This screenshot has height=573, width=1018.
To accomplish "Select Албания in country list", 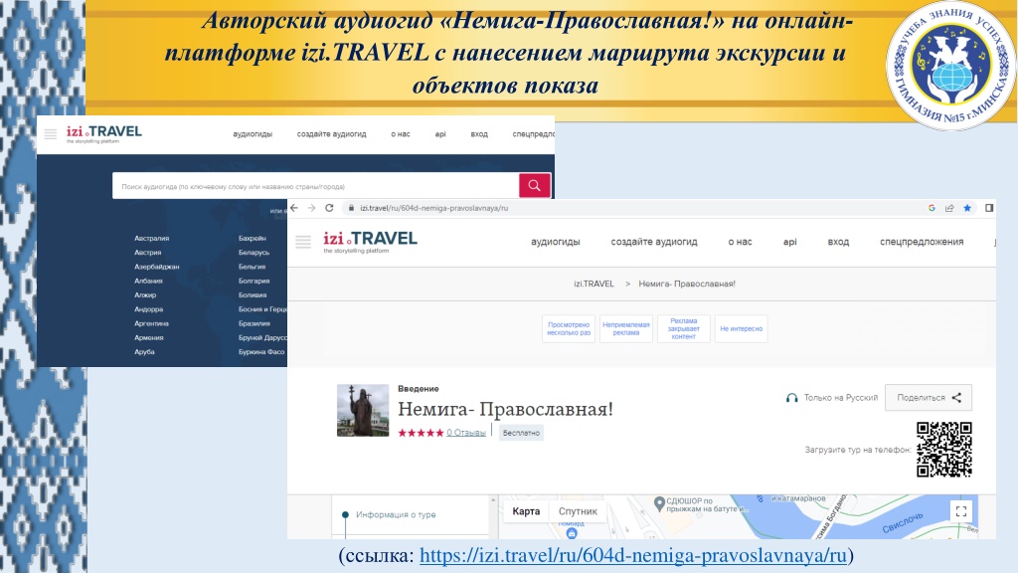I will (x=148, y=282).
